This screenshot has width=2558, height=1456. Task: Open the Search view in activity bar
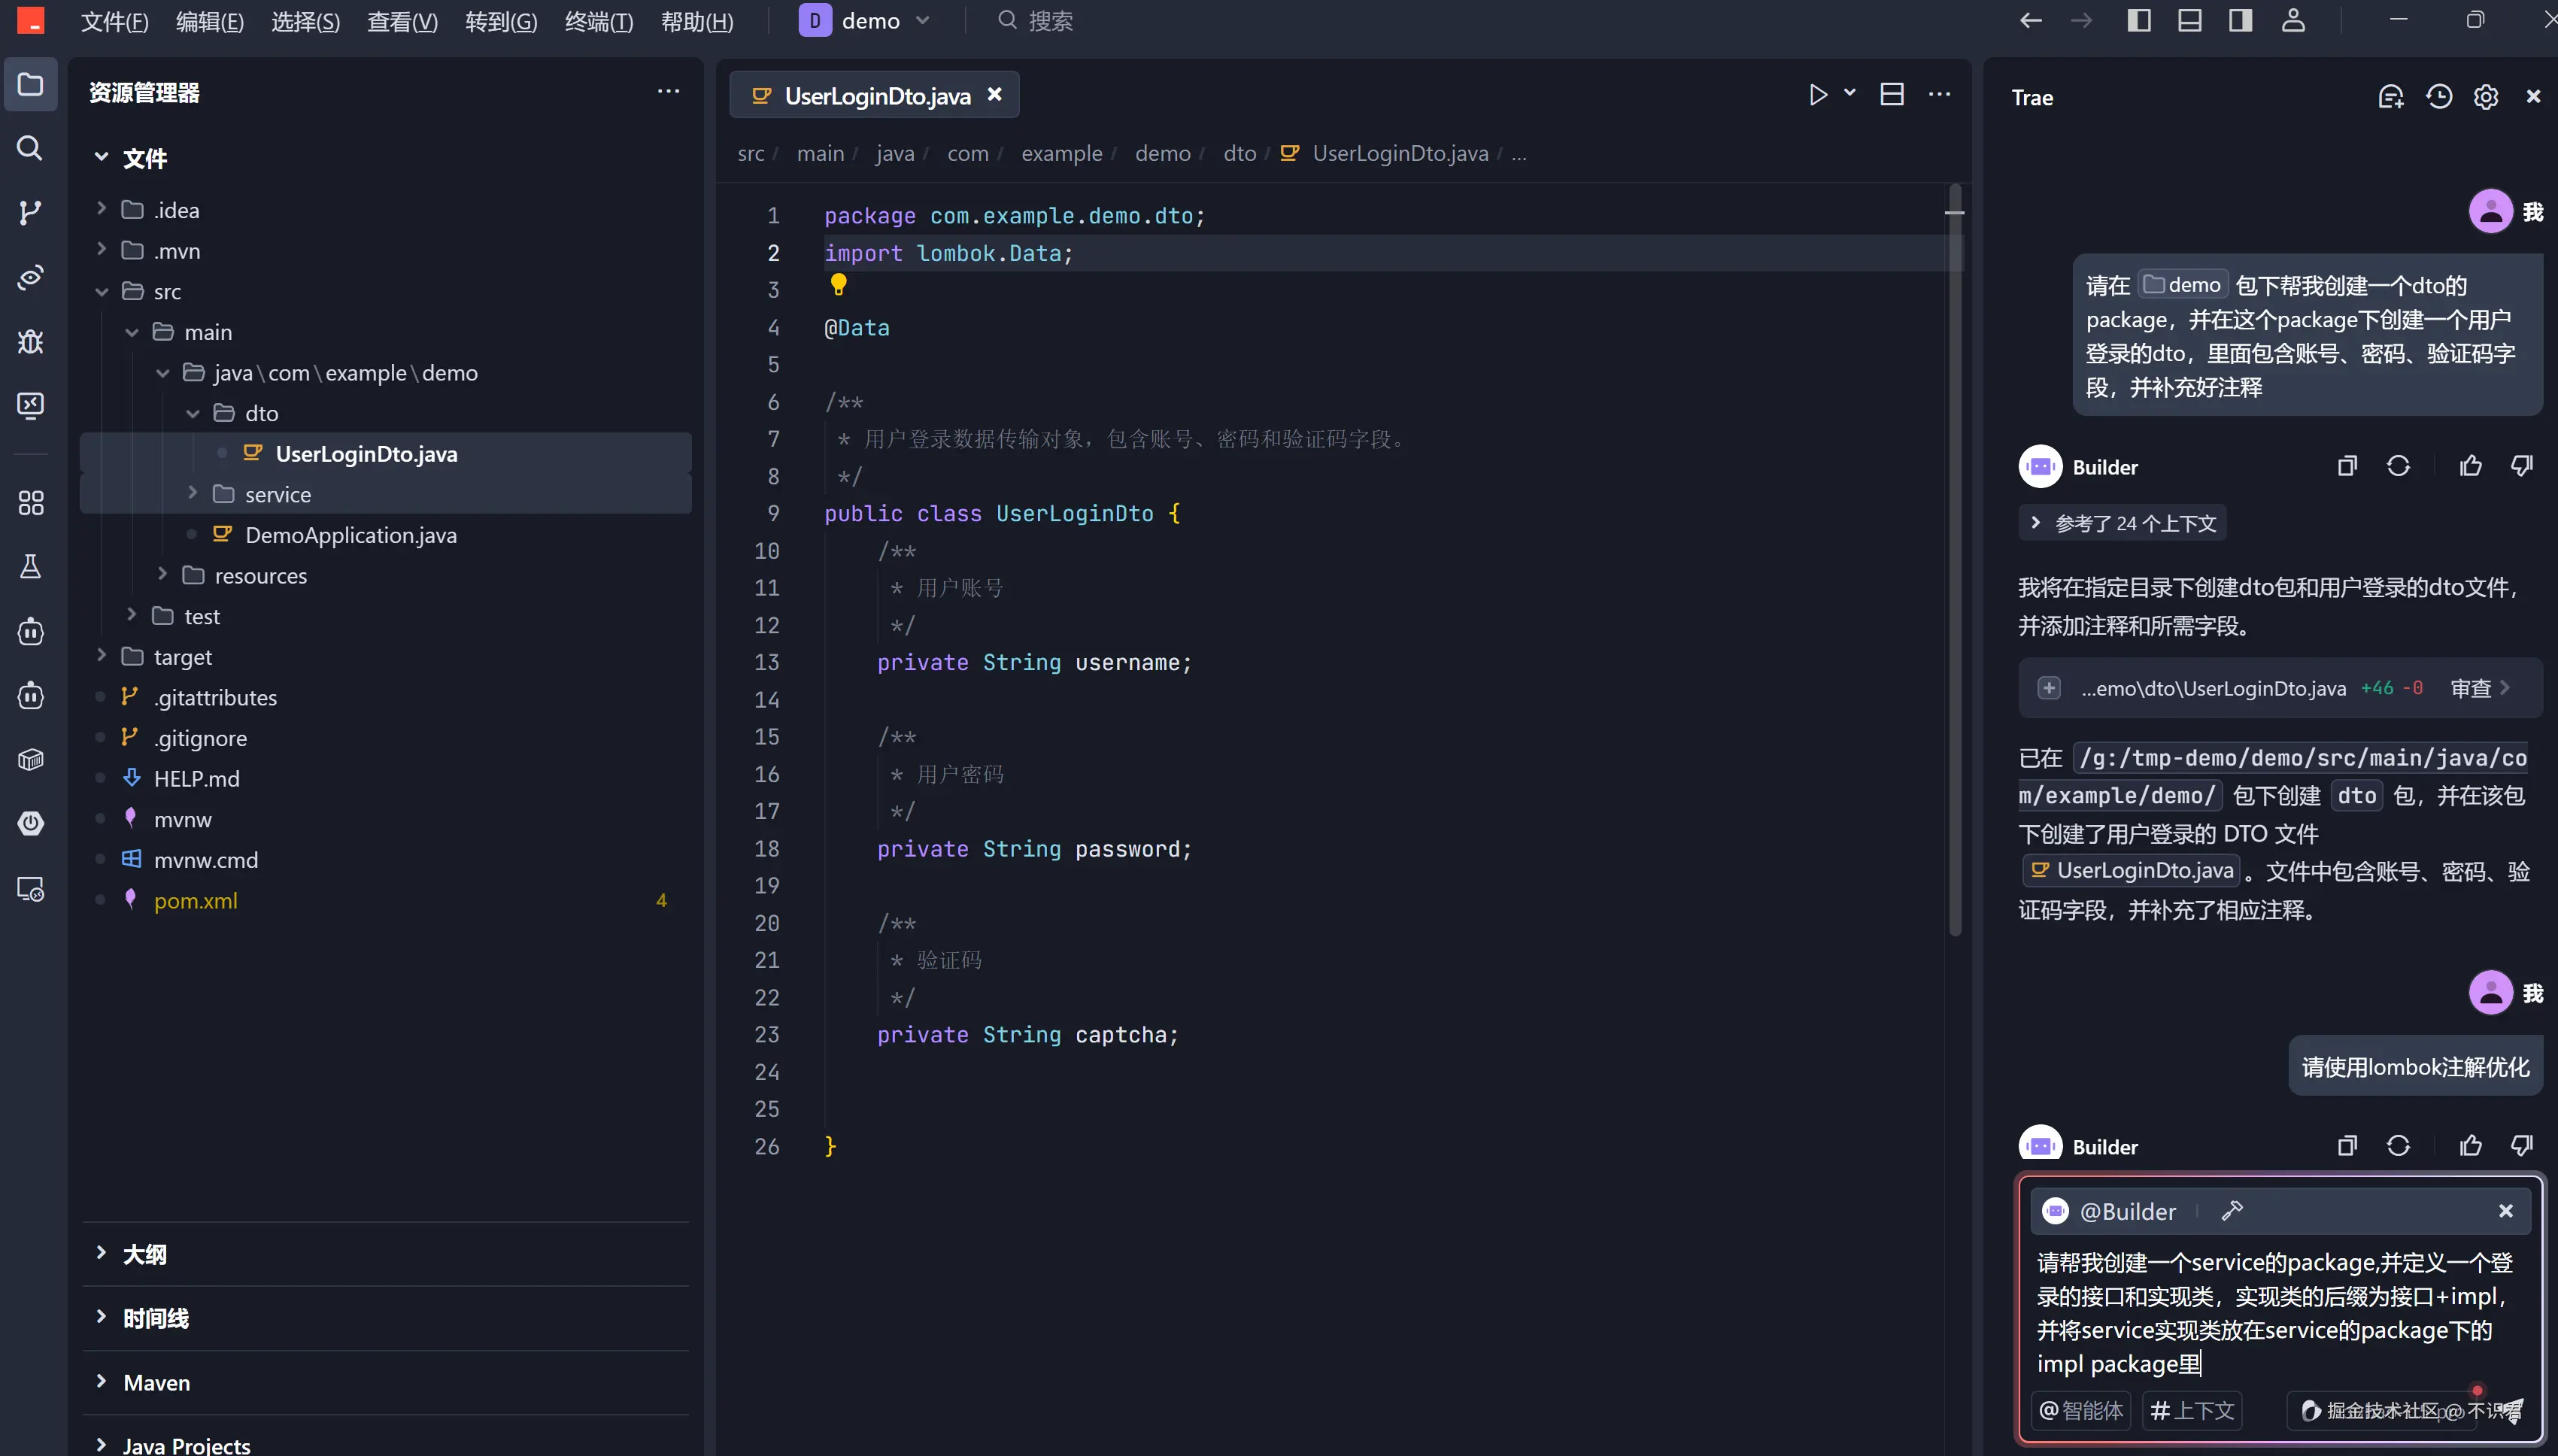(30, 148)
